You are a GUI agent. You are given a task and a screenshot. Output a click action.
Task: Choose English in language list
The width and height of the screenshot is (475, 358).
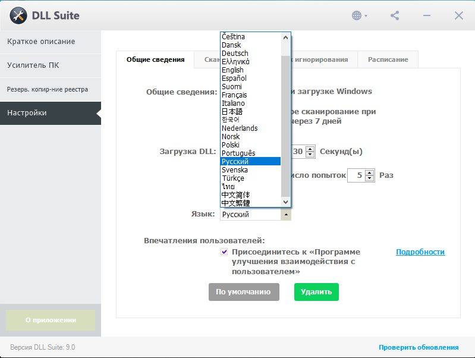pos(250,70)
